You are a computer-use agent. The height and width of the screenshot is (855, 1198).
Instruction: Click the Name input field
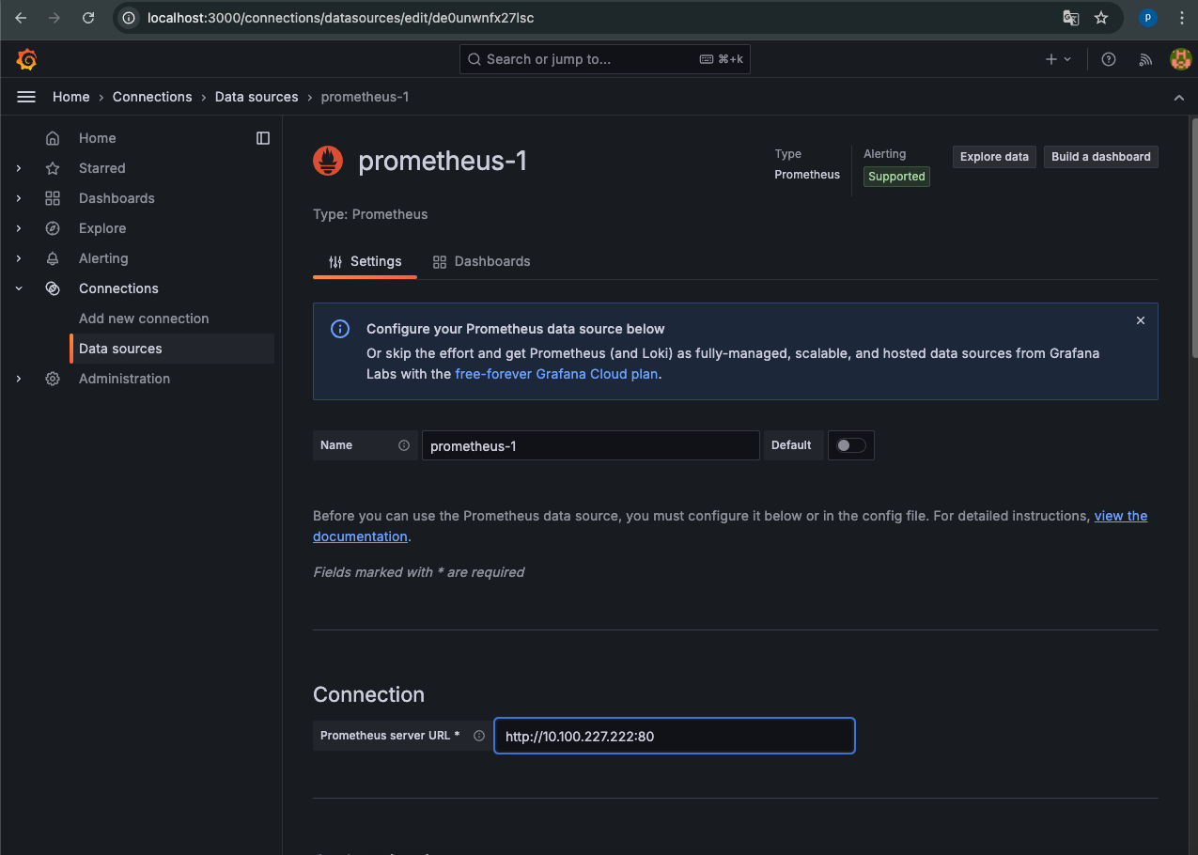coord(590,445)
